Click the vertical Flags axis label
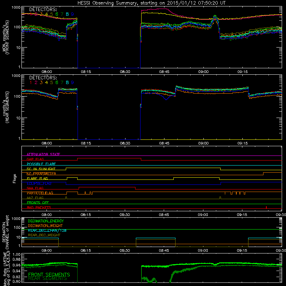 15,178
